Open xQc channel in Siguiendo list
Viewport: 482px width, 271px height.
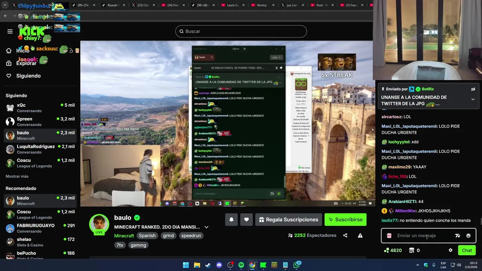41,108
